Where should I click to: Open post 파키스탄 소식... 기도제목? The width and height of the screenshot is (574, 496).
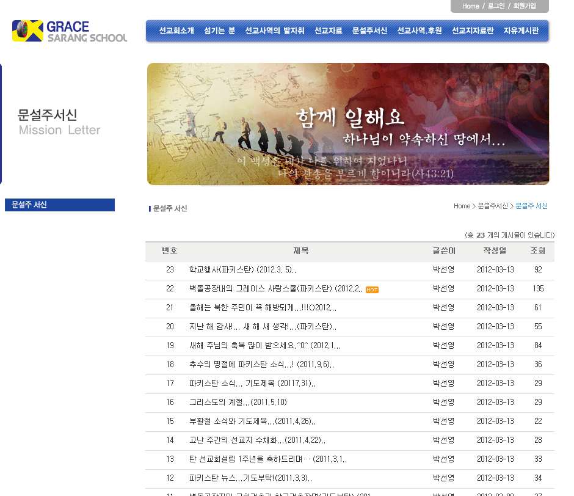[252, 384]
